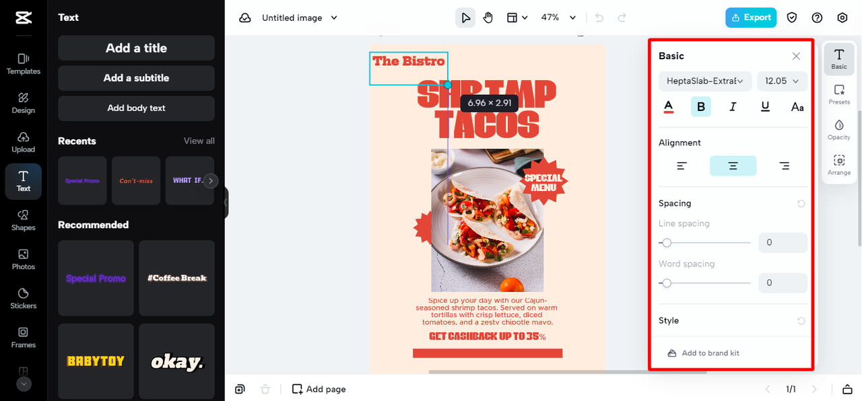This screenshot has width=862, height=401.
Task: Toggle underline formatting
Action: point(765,106)
